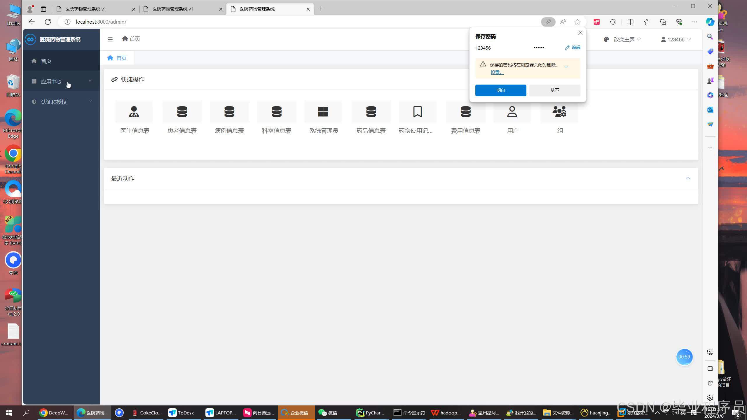Open the 药品信息表 quick action
Screen dimensions: 747x420
pos(371,112)
